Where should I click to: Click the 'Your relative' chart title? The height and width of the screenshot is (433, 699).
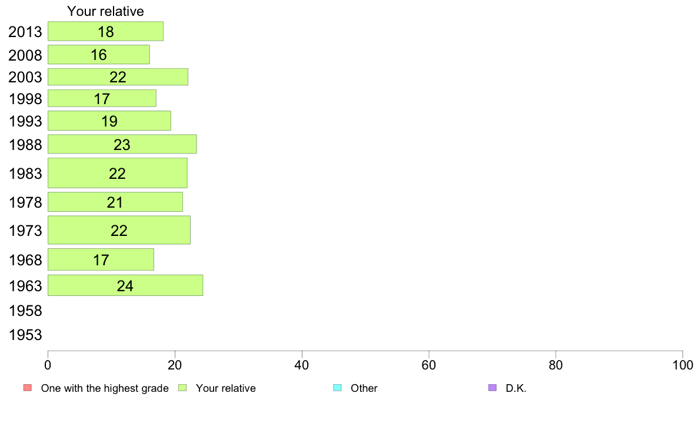tap(106, 11)
